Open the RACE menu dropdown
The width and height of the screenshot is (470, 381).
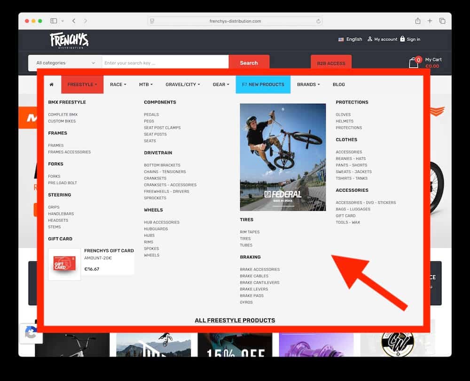click(118, 85)
